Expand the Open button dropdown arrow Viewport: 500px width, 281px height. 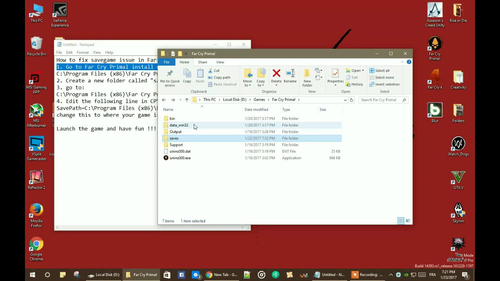[363, 71]
